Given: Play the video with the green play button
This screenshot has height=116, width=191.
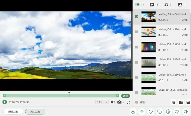Looking at the screenshot, I should (x=5, y=102).
